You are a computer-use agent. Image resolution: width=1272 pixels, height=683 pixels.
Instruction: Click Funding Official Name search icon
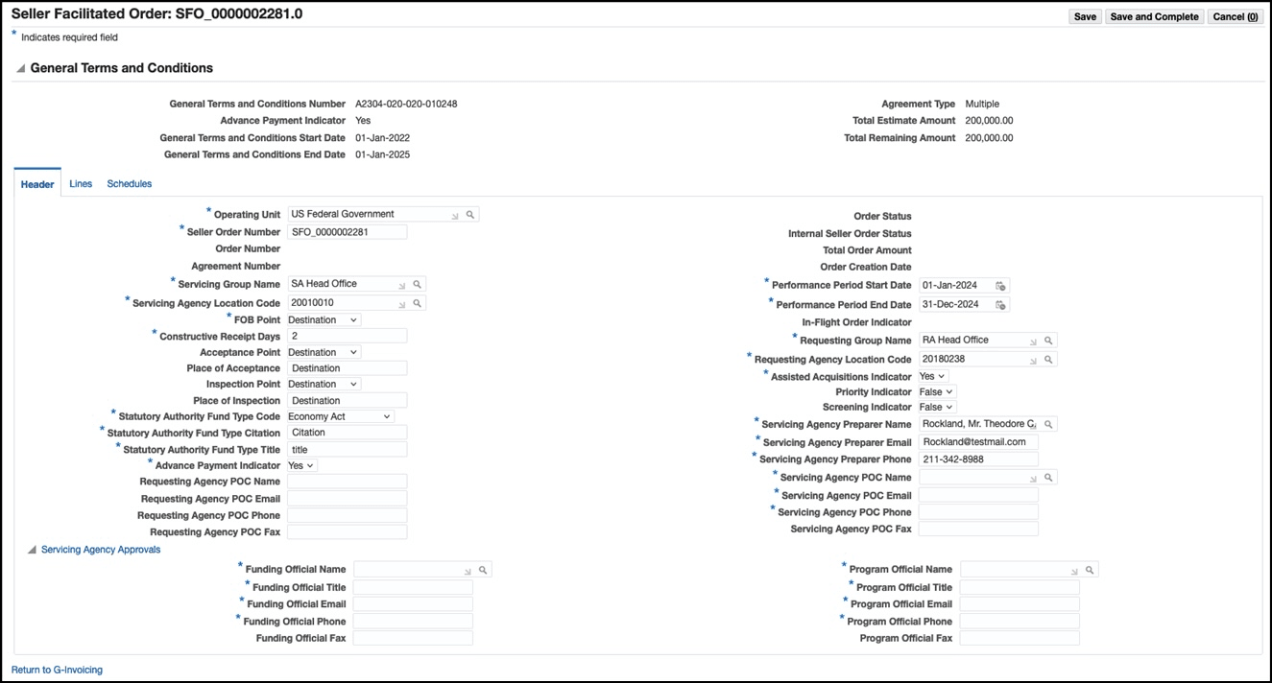(x=484, y=570)
